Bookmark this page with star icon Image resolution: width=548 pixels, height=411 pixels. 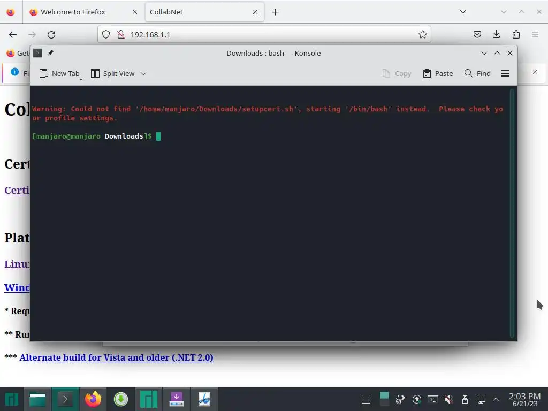(x=423, y=34)
